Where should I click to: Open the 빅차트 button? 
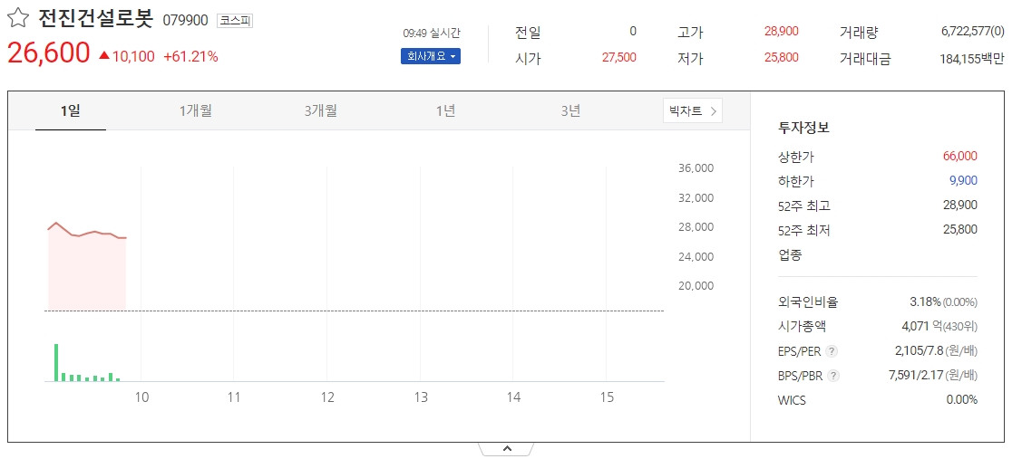[x=692, y=110]
